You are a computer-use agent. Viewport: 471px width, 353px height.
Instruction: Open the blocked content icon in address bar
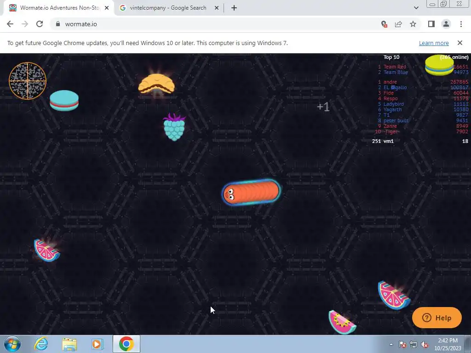click(384, 24)
